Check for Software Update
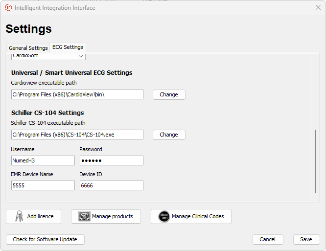The image size is (326, 251). [x=45, y=239]
